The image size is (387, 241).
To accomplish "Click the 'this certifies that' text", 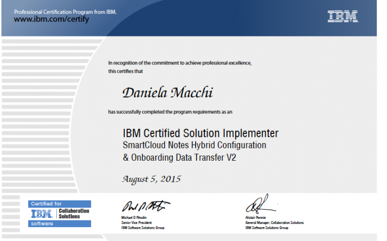I will [125, 71].
